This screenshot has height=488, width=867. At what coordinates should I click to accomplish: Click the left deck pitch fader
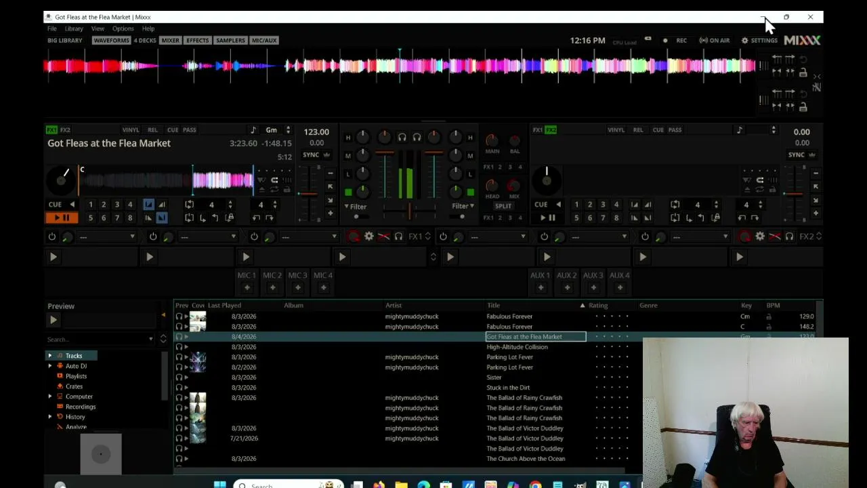[308, 193]
